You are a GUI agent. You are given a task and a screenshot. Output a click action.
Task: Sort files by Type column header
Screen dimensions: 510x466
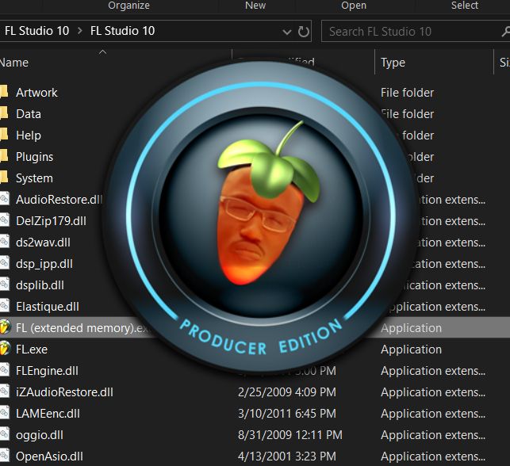pos(393,63)
